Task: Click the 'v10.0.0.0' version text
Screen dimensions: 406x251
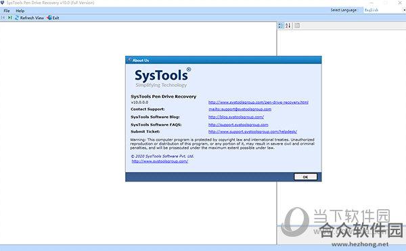Action: tap(139, 103)
